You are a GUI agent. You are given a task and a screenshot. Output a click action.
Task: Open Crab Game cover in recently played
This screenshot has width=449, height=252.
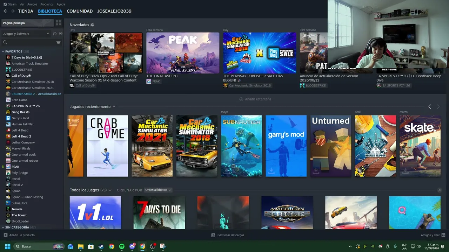coord(107,146)
